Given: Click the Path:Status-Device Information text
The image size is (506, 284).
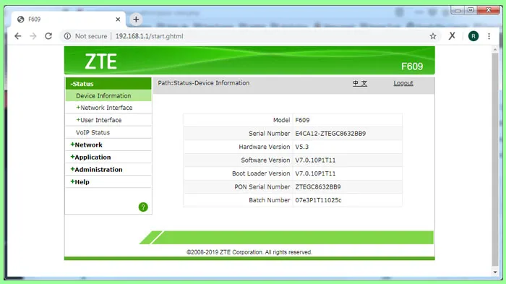Looking at the screenshot, I should [x=204, y=83].
